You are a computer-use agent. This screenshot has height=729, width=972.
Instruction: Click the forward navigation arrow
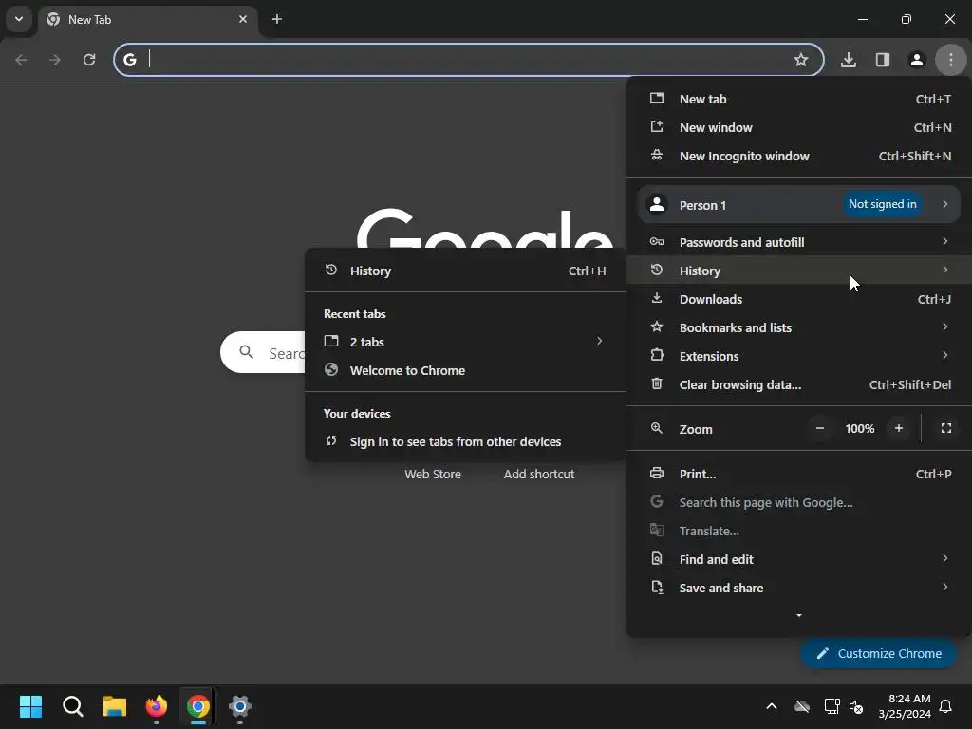pos(55,60)
